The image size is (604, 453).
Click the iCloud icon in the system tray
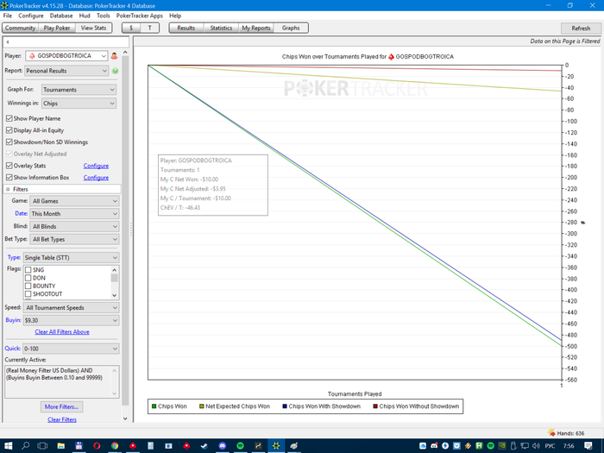pyautogui.click(x=423, y=446)
